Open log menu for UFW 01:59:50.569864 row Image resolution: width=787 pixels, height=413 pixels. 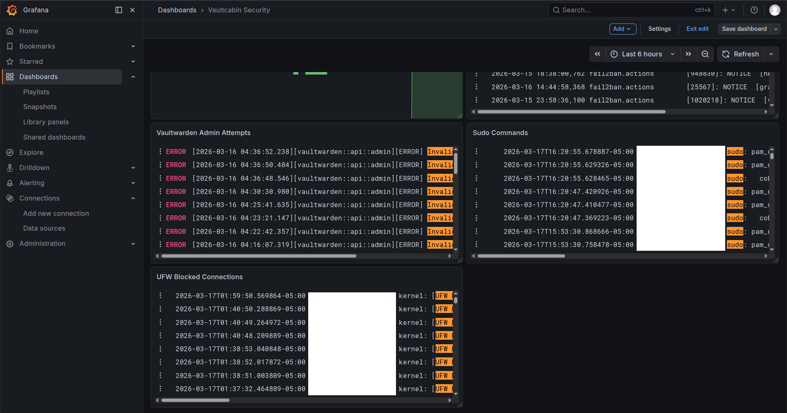click(x=160, y=296)
